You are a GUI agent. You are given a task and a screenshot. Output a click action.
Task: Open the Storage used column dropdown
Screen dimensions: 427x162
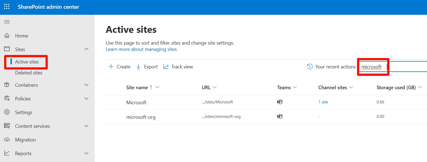point(420,88)
